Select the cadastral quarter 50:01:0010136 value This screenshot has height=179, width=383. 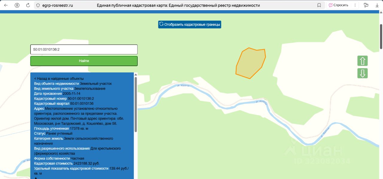coord(82,104)
